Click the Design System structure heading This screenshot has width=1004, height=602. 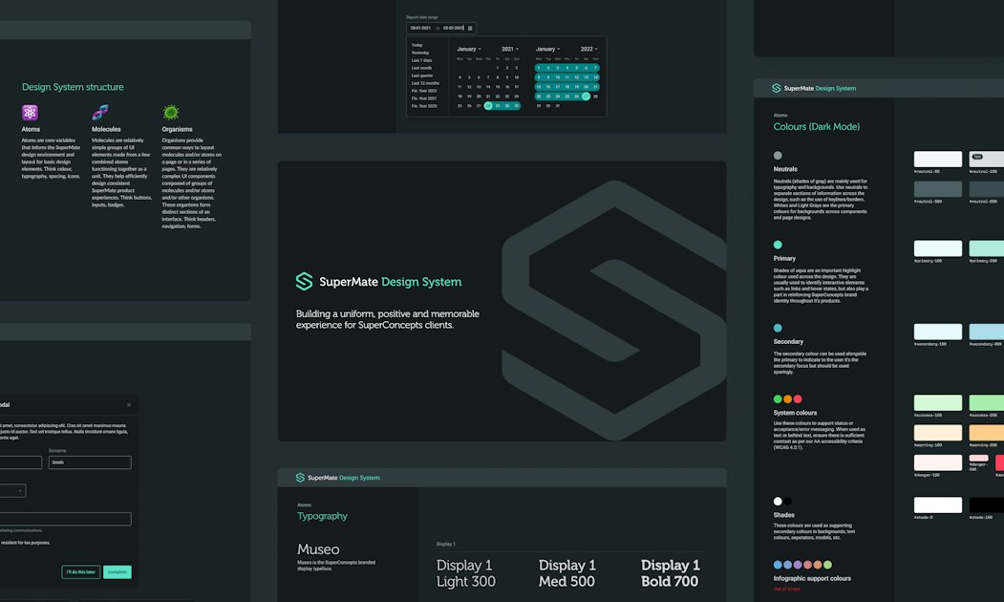point(73,87)
